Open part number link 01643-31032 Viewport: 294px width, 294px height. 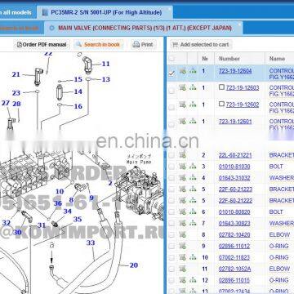click(234, 178)
